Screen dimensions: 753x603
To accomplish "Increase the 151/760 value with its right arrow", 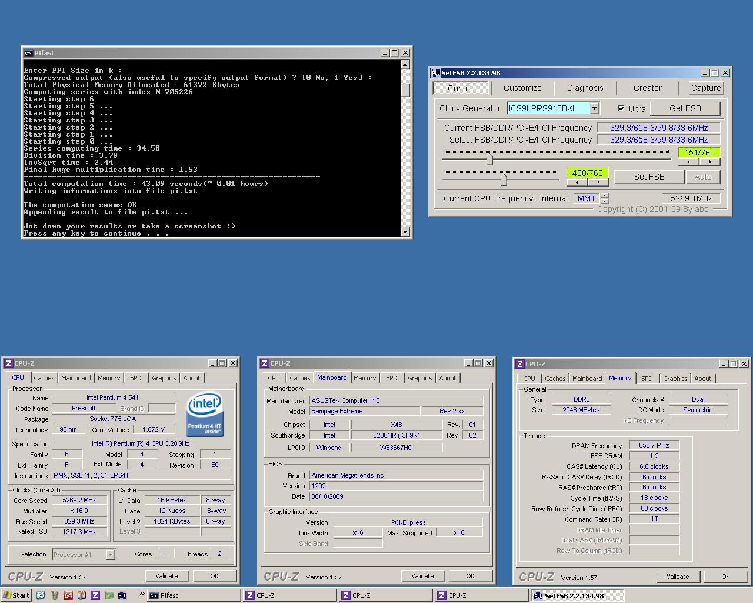I will pos(709,162).
